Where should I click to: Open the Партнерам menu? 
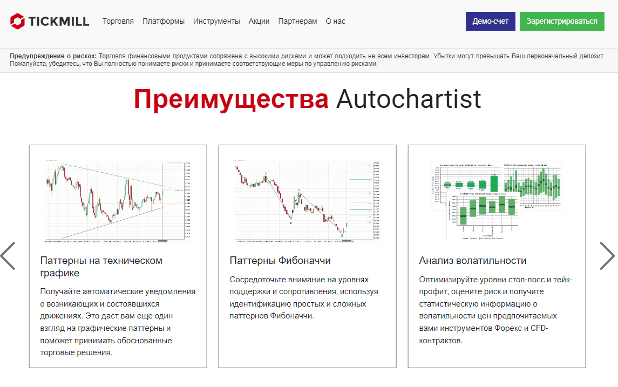pyautogui.click(x=297, y=21)
